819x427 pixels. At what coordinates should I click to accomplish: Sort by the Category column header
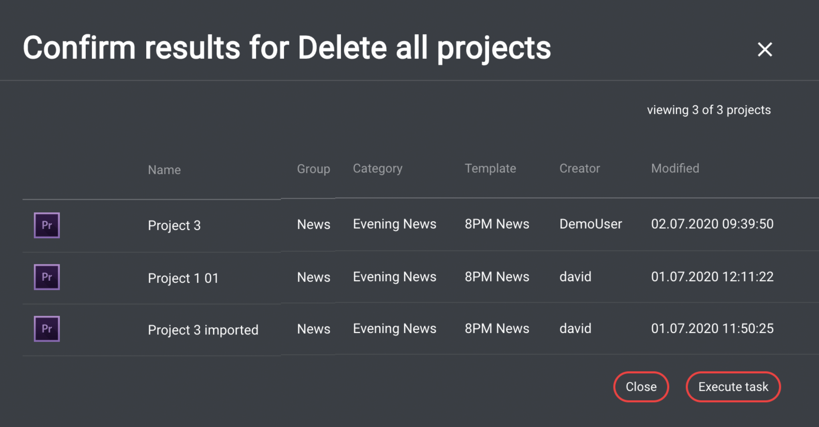coord(377,168)
